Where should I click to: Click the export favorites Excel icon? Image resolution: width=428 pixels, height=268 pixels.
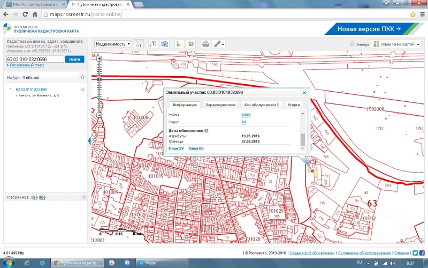42,197
